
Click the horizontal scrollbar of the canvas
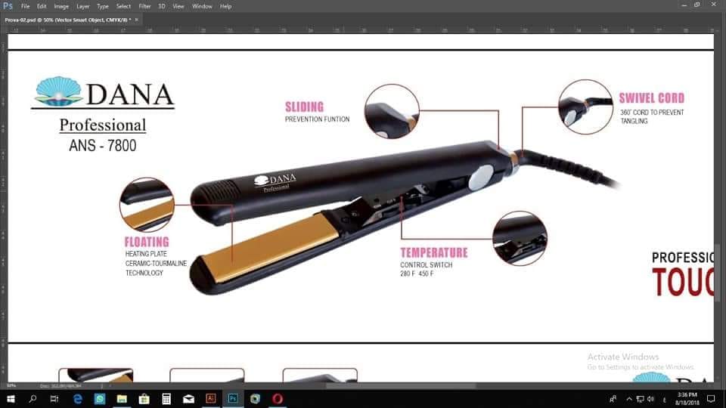pyautogui.click(x=401, y=386)
